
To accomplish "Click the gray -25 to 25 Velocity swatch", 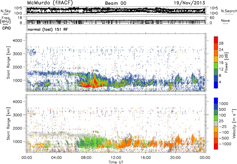I will pyautogui.click(x=216, y=123).
